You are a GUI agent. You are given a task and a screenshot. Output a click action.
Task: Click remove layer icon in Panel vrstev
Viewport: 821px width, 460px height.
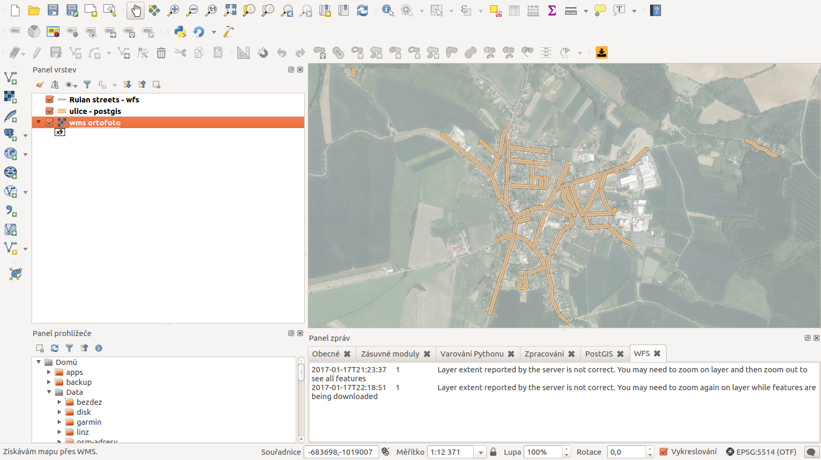(157, 85)
